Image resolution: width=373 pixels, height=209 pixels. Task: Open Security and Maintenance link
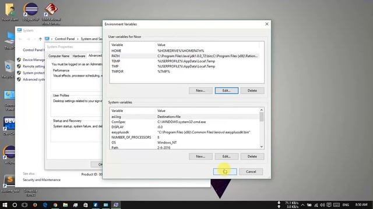point(41,180)
